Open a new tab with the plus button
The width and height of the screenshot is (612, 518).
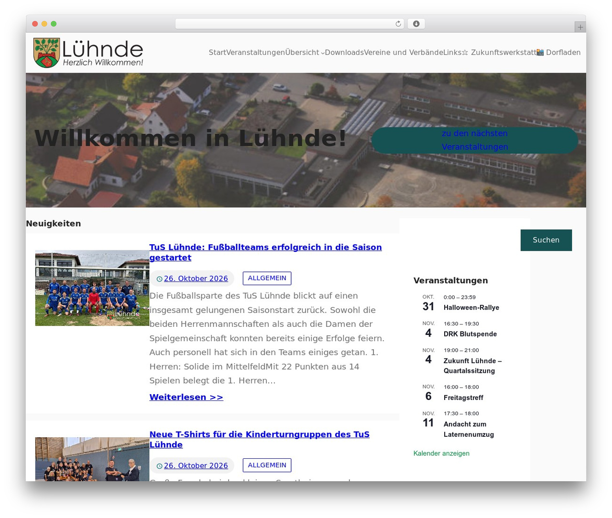580,27
